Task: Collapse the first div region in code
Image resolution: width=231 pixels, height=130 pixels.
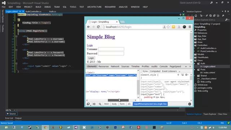Action: tap(17, 36)
